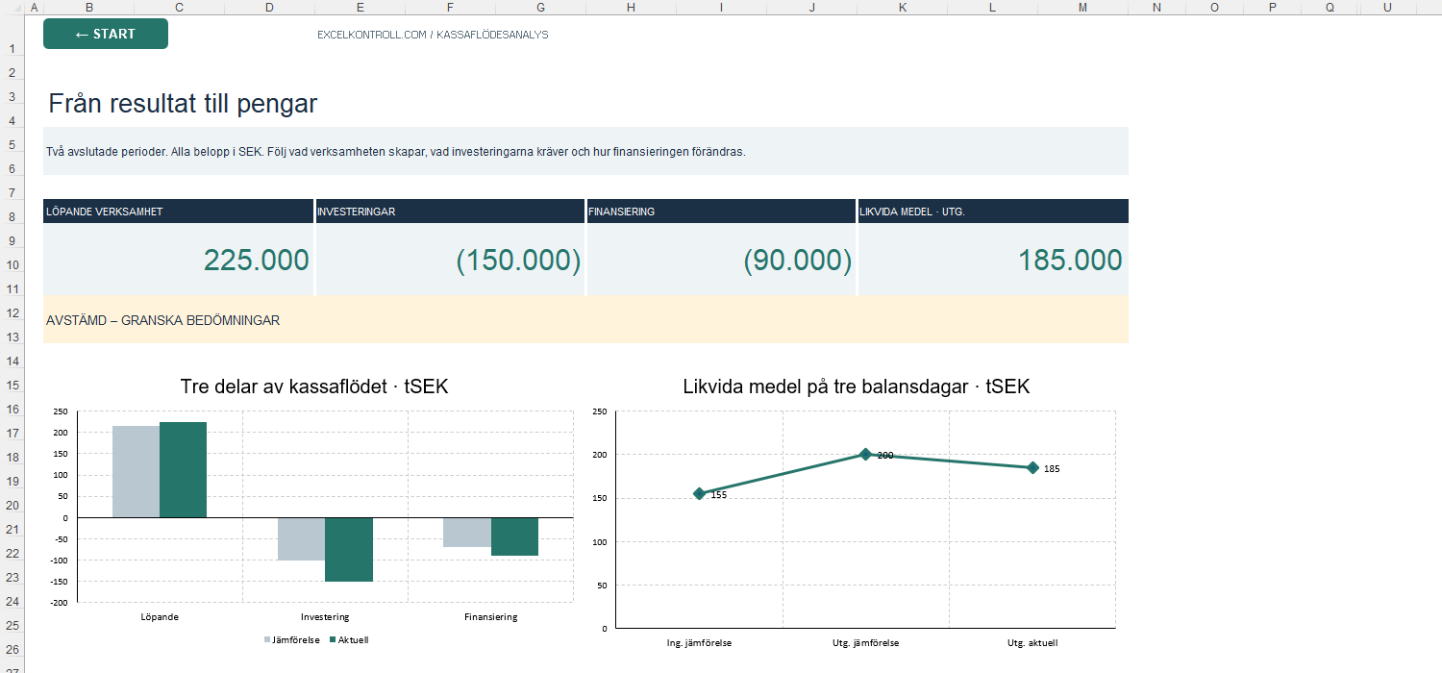Click the value 185.000
The height and width of the screenshot is (673, 1442).
pyautogui.click(x=1070, y=261)
